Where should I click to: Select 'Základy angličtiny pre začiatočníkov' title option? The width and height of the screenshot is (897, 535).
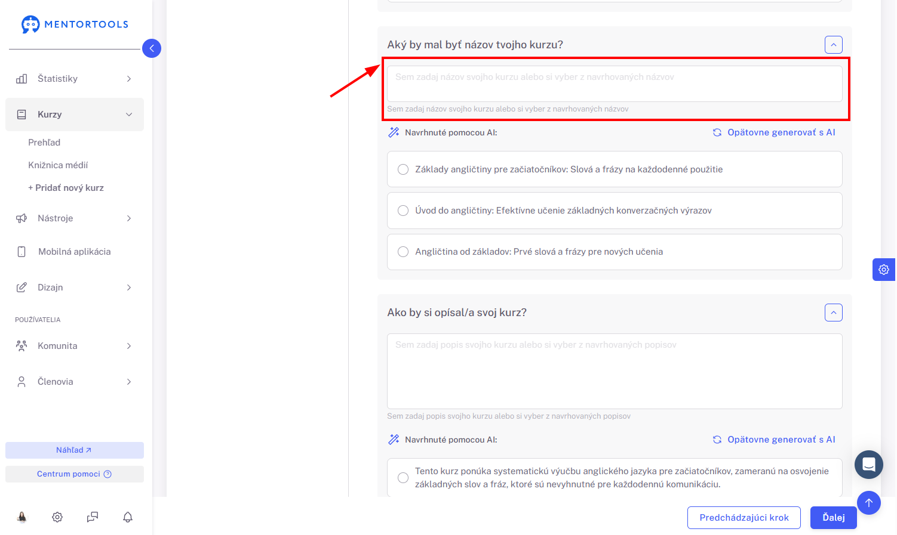[615, 169]
